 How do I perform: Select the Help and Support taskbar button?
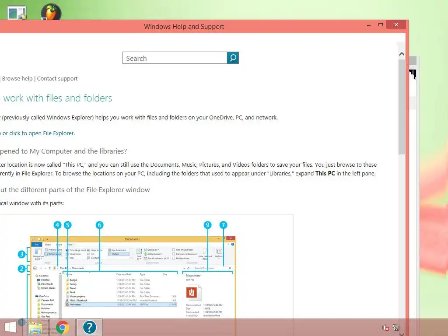point(89,327)
